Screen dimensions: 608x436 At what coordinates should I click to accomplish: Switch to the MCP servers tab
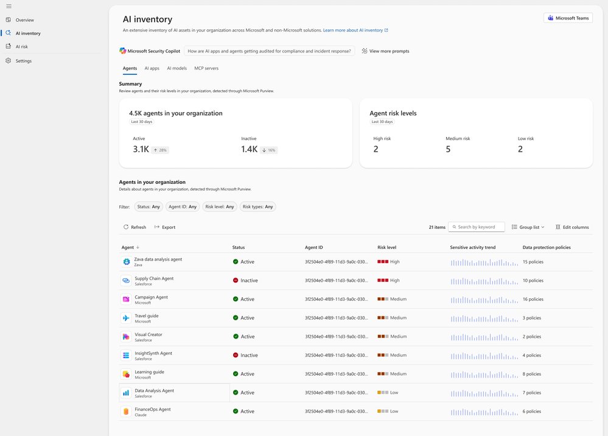tap(206, 68)
